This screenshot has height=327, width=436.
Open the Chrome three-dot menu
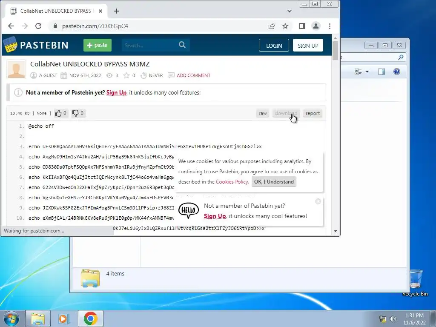330,26
